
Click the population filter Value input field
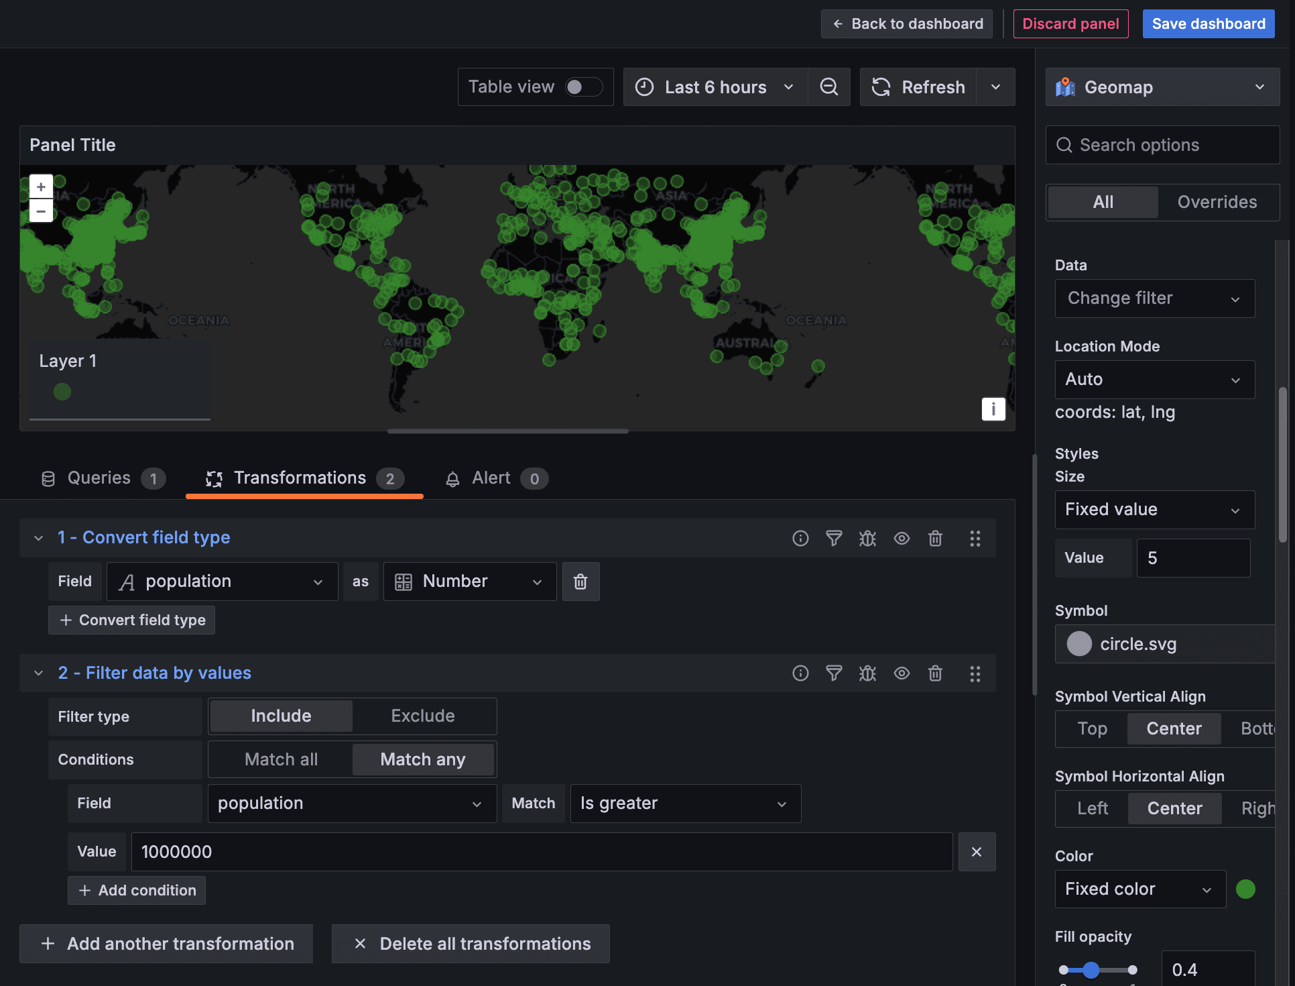click(x=543, y=851)
